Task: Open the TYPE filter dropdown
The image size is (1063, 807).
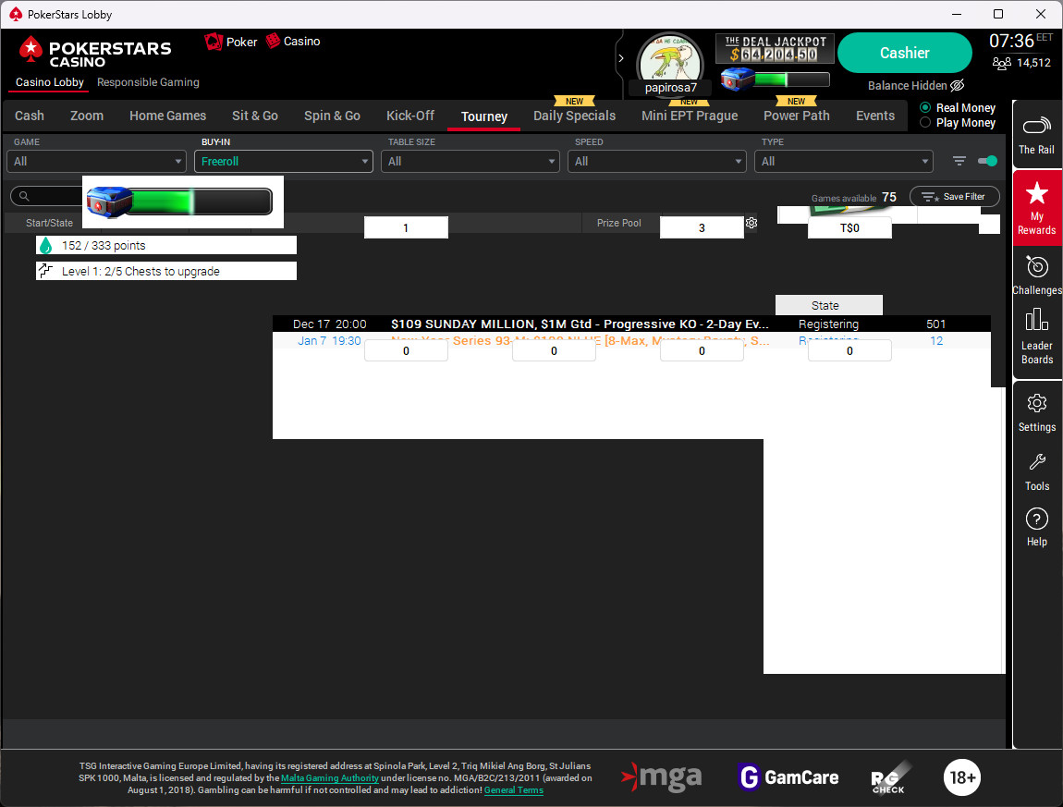Action: click(x=843, y=162)
